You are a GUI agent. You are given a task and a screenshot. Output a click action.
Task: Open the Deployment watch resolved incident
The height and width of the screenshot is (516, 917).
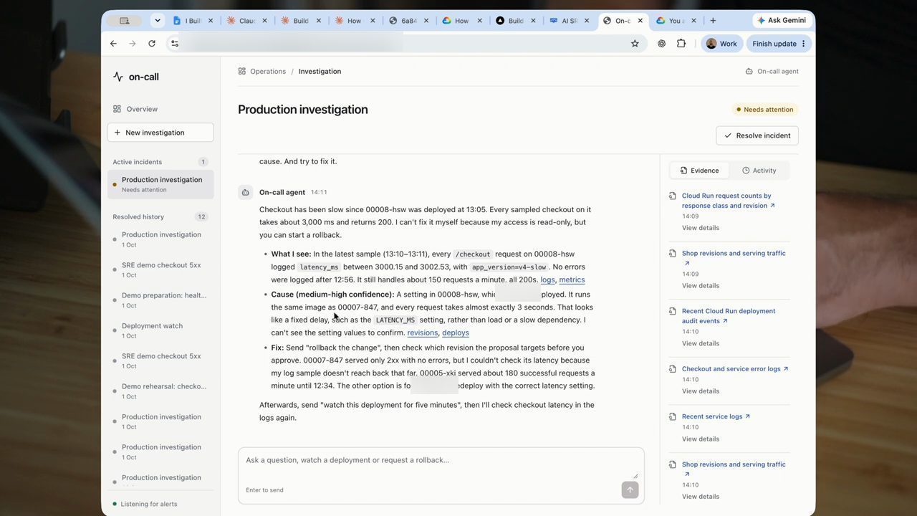point(160,330)
